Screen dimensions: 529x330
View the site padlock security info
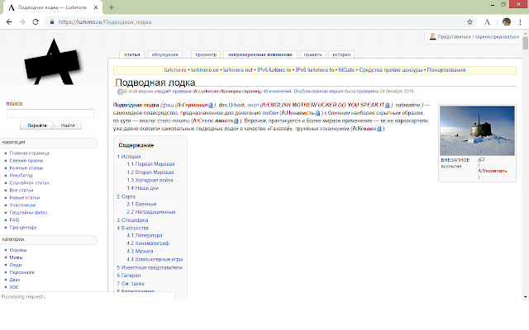(51, 22)
